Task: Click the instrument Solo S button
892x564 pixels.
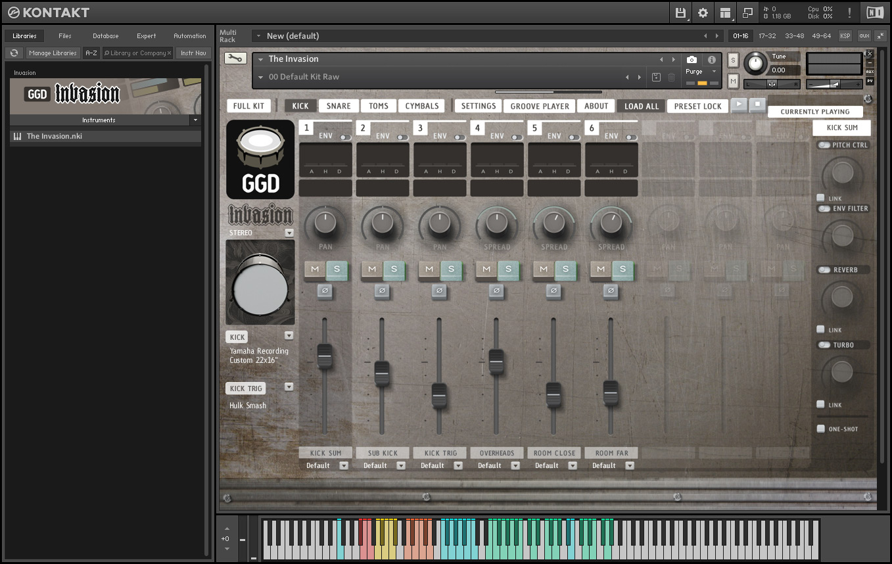Action: (733, 60)
